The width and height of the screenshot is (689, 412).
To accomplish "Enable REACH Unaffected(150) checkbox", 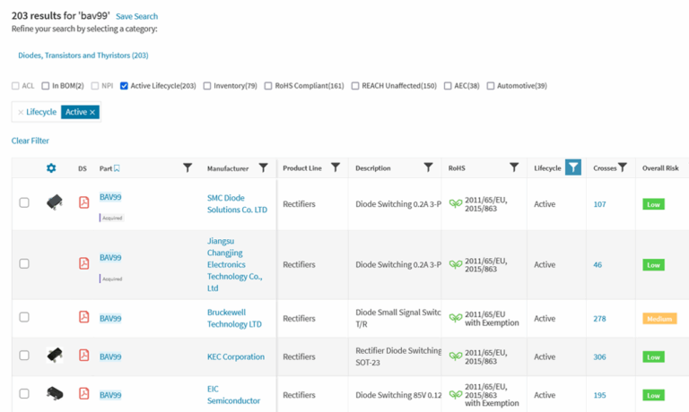I will point(355,86).
